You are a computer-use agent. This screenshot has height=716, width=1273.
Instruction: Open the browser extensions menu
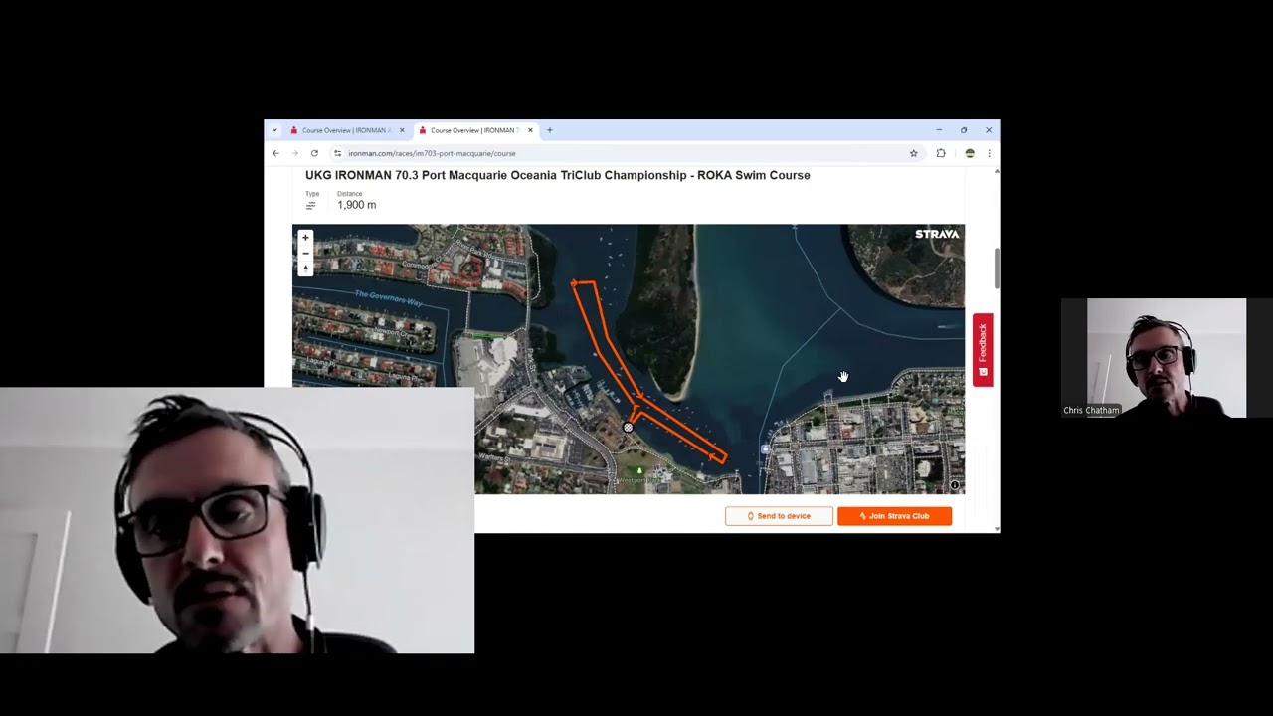(941, 153)
